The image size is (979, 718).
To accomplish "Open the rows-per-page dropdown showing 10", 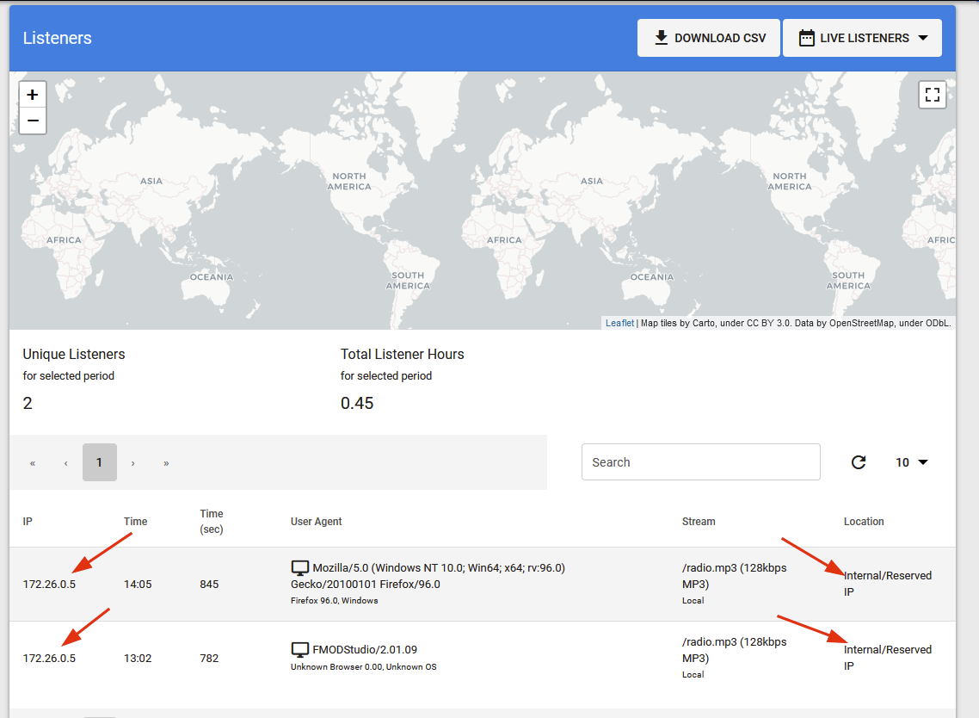I will (911, 462).
